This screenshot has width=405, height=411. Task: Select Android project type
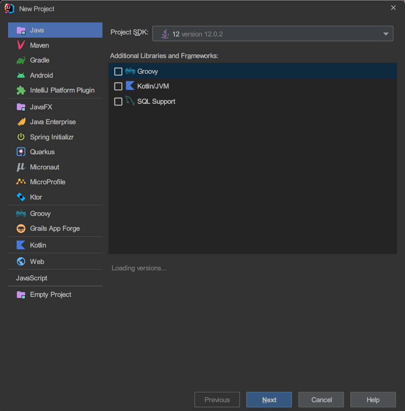pos(55,75)
